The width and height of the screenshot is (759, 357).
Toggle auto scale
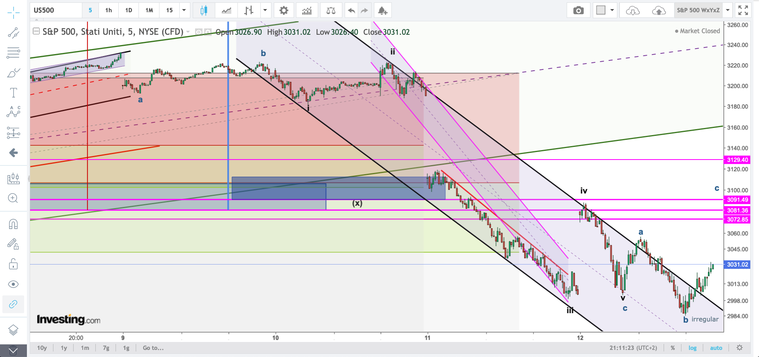(x=716, y=348)
